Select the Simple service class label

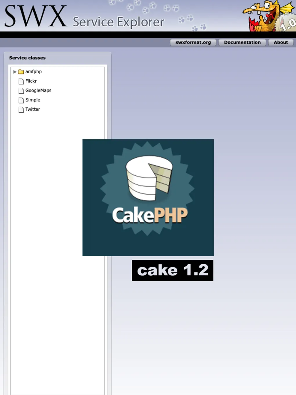pos(33,100)
